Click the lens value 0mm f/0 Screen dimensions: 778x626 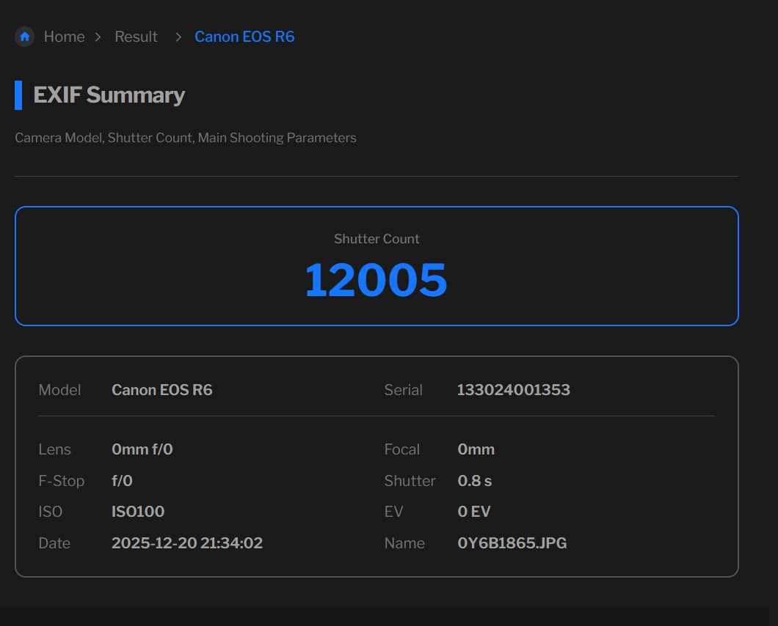coord(142,449)
